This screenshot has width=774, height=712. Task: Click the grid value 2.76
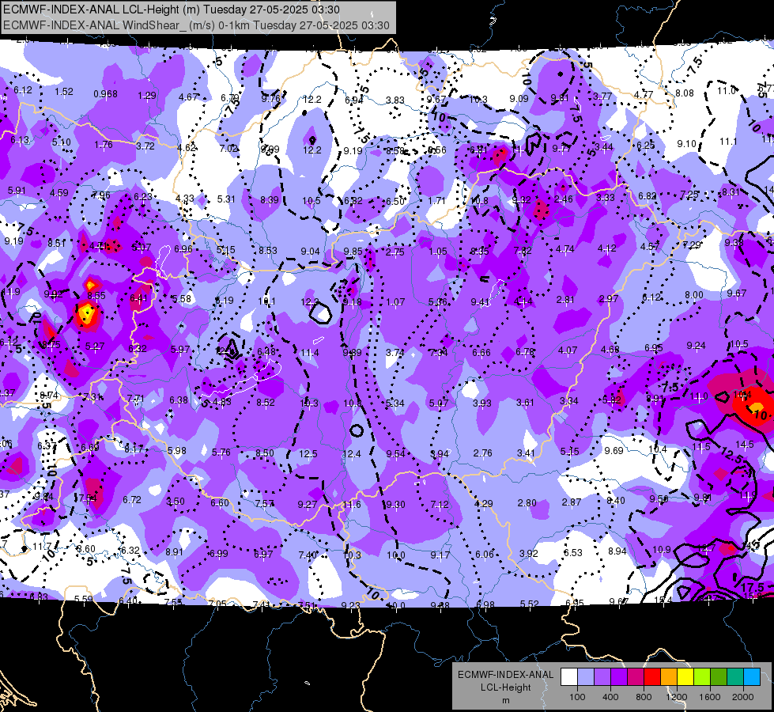483,453
